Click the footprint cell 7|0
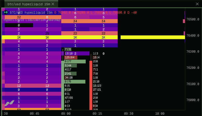 pyautogui.click(x=96, y=74)
